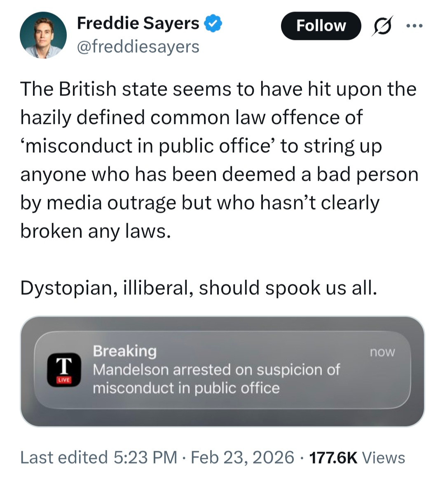
Task: Click the Follow button
Action: click(321, 26)
